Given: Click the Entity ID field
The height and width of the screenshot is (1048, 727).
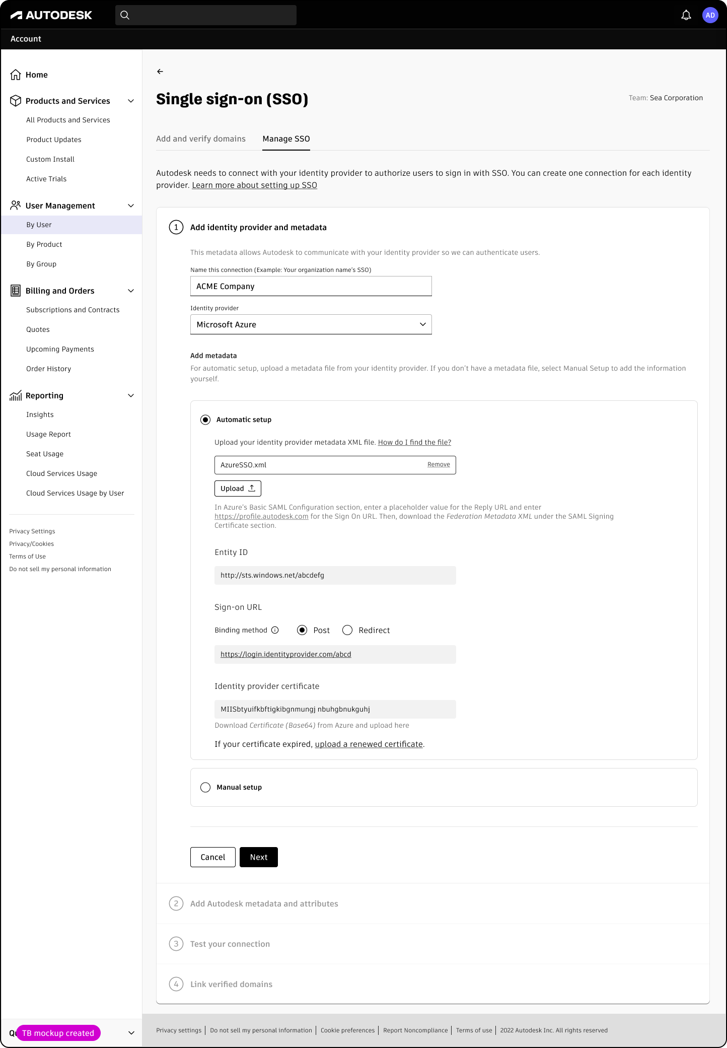Looking at the screenshot, I should [335, 575].
